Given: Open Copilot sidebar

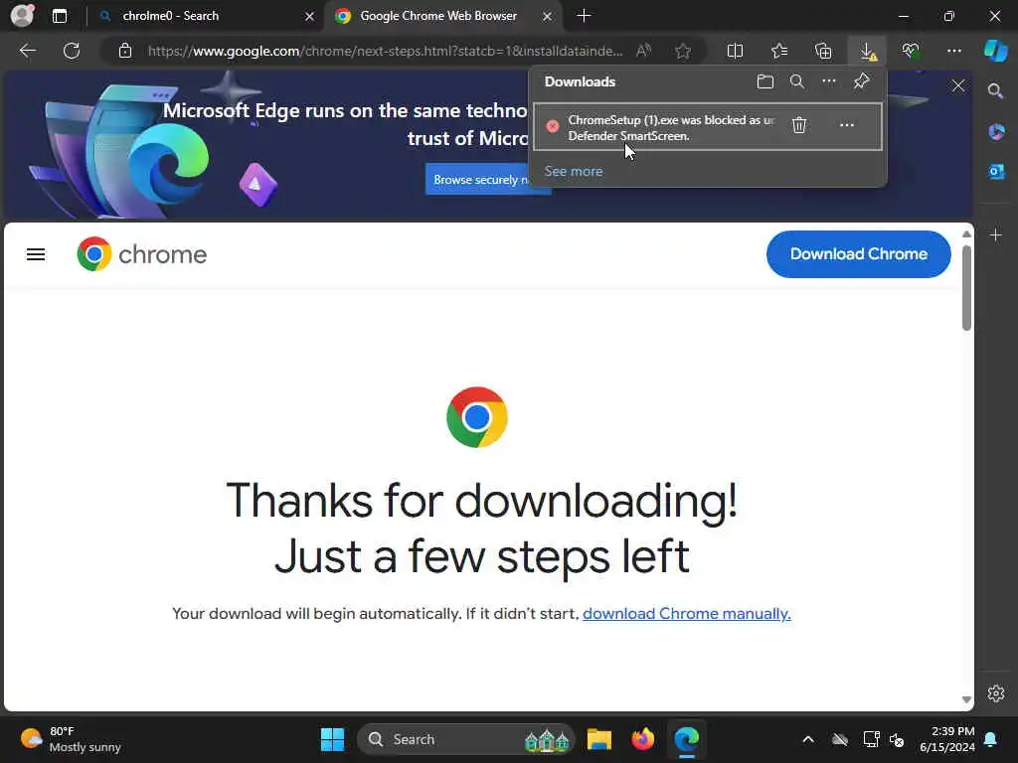Looking at the screenshot, I should click(996, 51).
